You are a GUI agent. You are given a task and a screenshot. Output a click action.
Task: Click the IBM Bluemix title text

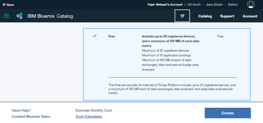pyautogui.click(x=41, y=16)
